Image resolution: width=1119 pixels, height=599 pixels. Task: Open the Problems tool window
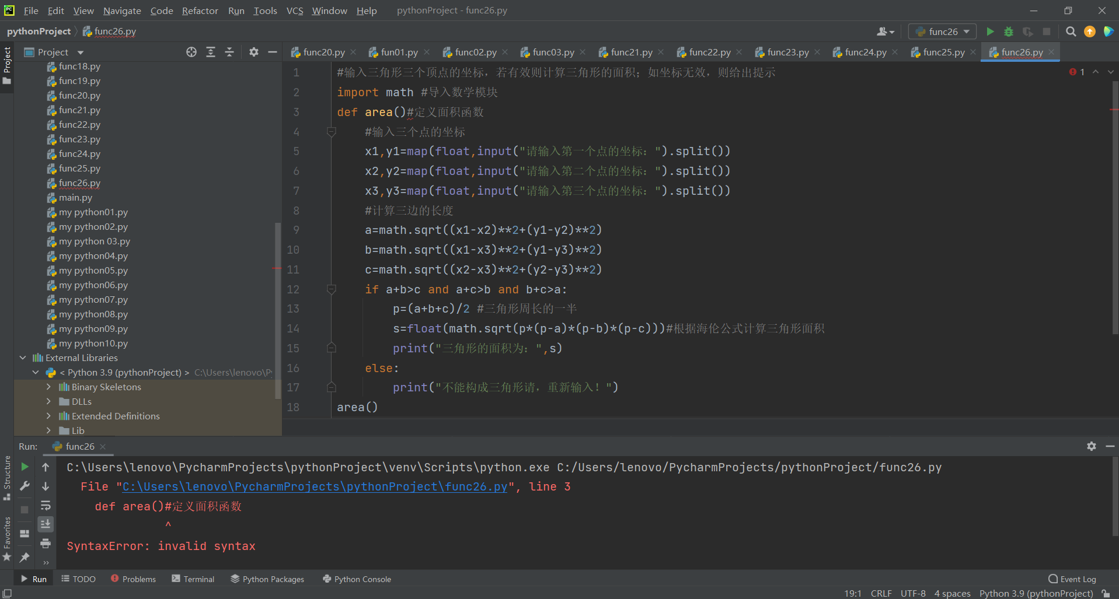[133, 579]
